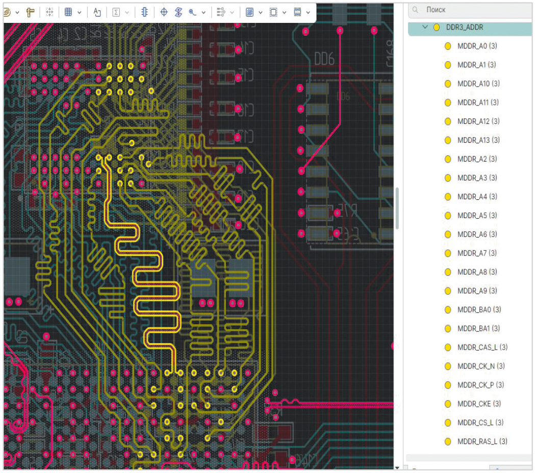535x473 pixels.
Task: Click the sigma summation icon
Action: click(116, 12)
